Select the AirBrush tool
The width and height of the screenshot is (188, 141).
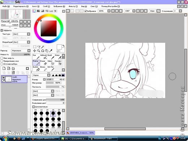pos(43,57)
